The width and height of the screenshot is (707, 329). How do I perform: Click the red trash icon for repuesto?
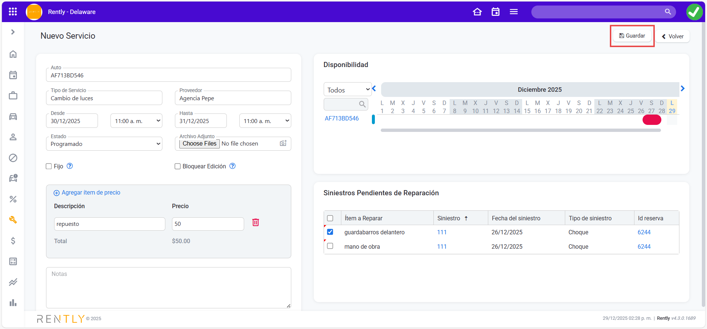pyautogui.click(x=256, y=223)
